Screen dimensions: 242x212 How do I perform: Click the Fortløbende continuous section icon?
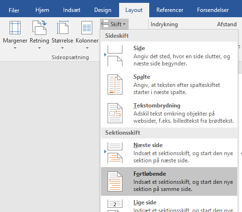[x=115, y=181]
